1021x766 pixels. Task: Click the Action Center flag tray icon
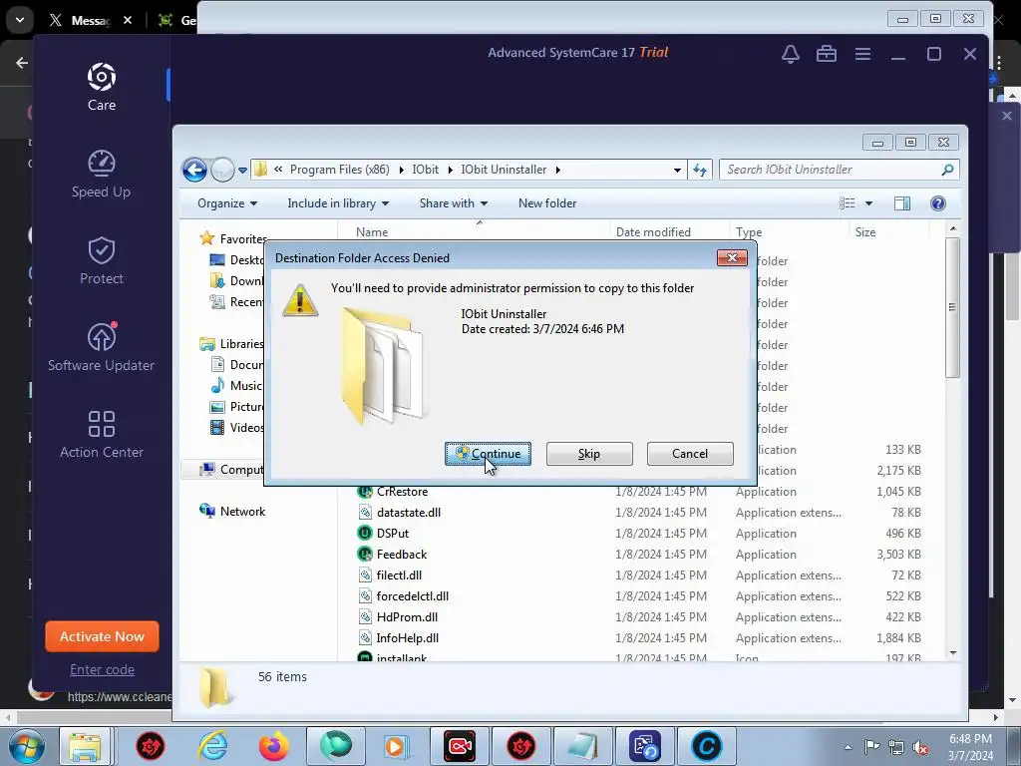click(x=871, y=747)
